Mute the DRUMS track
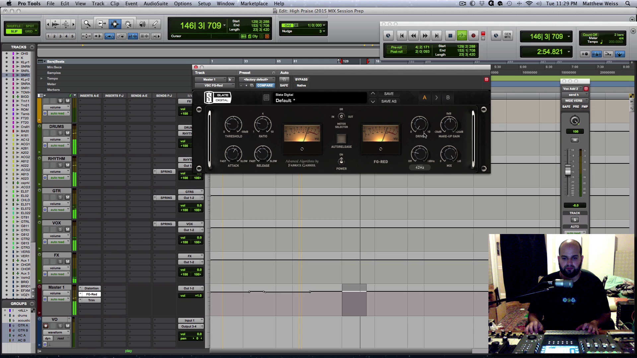This screenshot has width=637, height=358. [68, 133]
